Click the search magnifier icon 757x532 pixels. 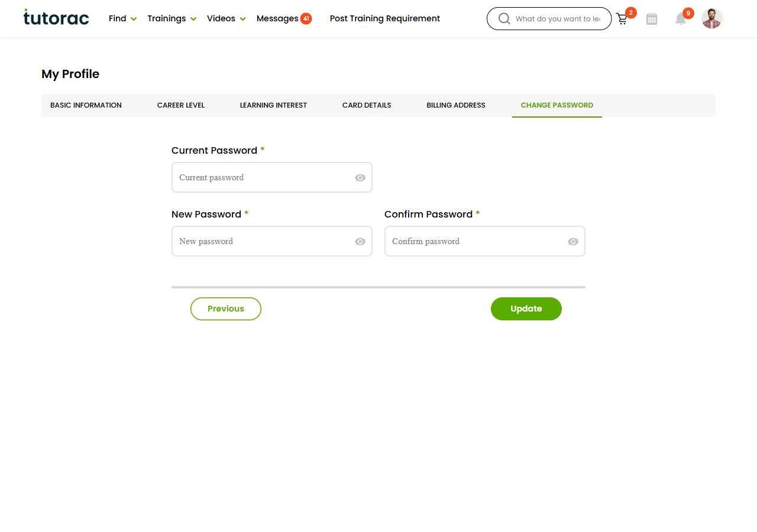[x=504, y=19]
